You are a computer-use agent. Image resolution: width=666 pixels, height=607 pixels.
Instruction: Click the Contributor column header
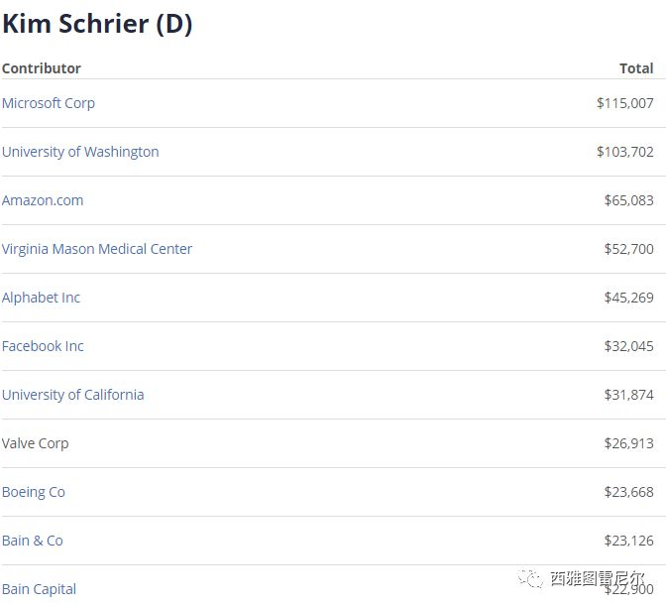coord(42,68)
